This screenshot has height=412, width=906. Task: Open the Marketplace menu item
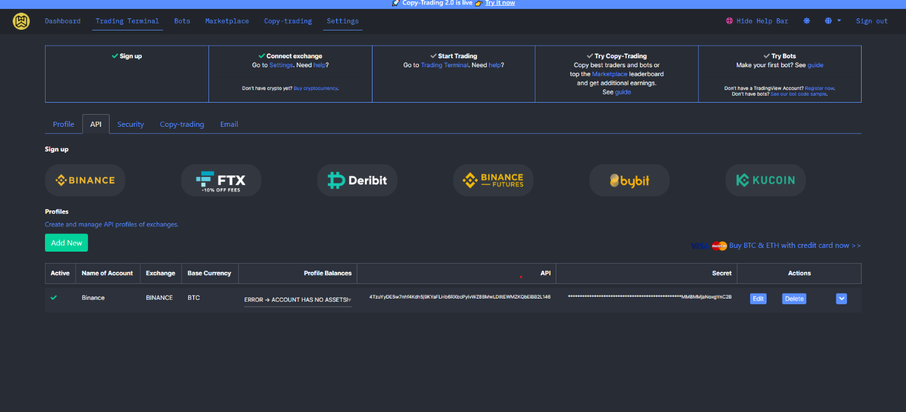[x=227, y=21]
